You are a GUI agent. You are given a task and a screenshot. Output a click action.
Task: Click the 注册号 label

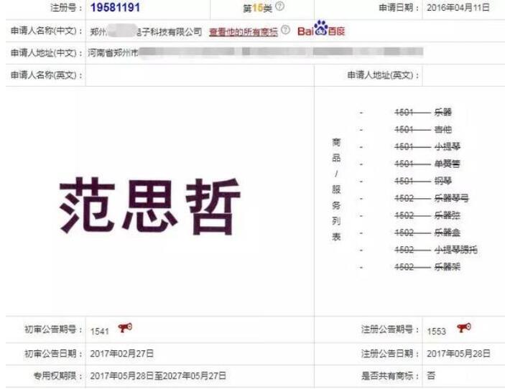click(x=66, y=8)
